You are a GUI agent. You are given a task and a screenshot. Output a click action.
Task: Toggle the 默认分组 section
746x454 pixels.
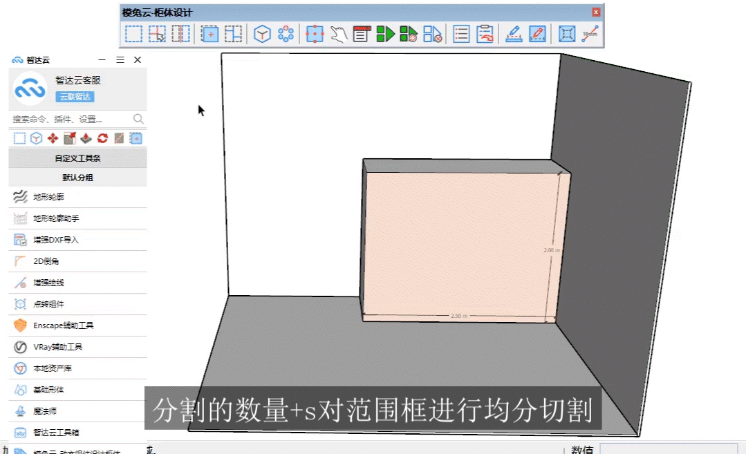[x=77, y=178]
